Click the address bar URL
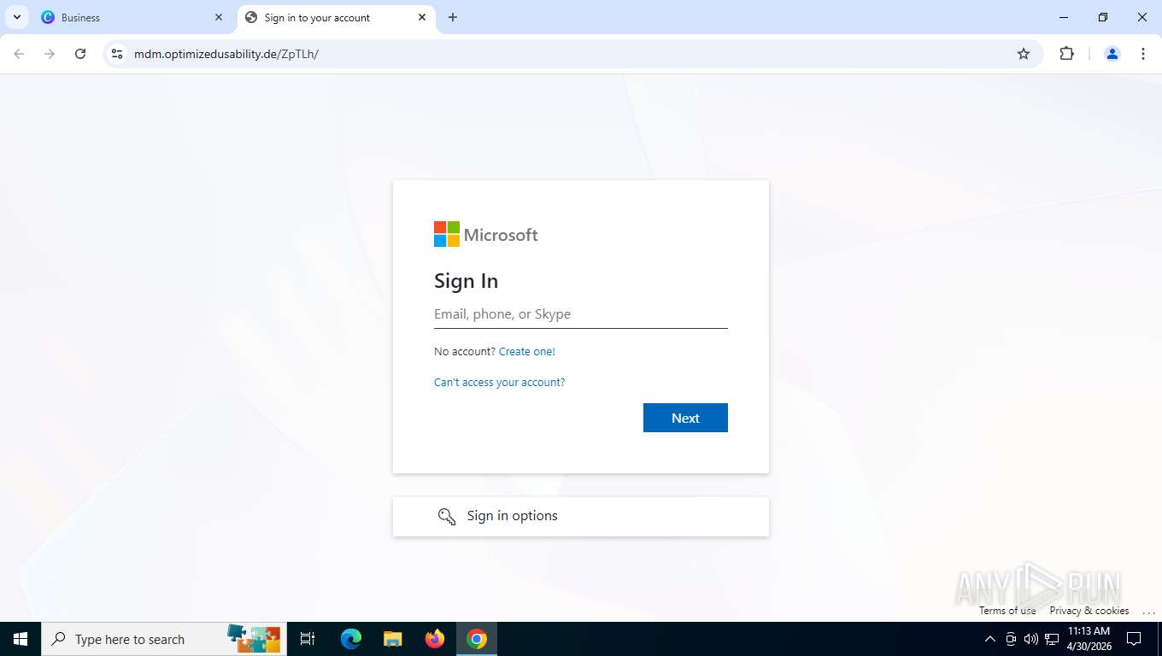The width and height of the screenshot is (1162, 656). (226, 54)
